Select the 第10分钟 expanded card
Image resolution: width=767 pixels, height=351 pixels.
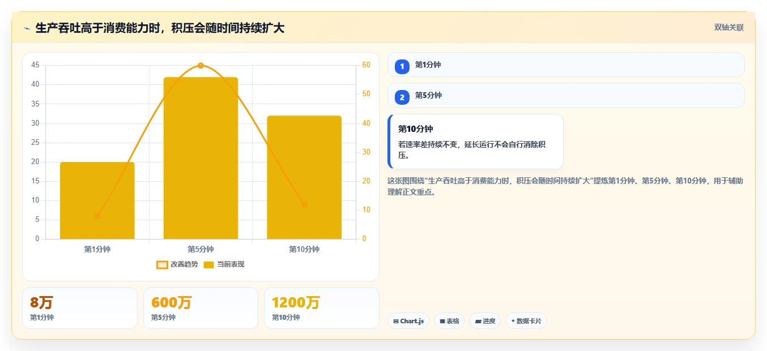pyautogui.click(x=475, y=142)
